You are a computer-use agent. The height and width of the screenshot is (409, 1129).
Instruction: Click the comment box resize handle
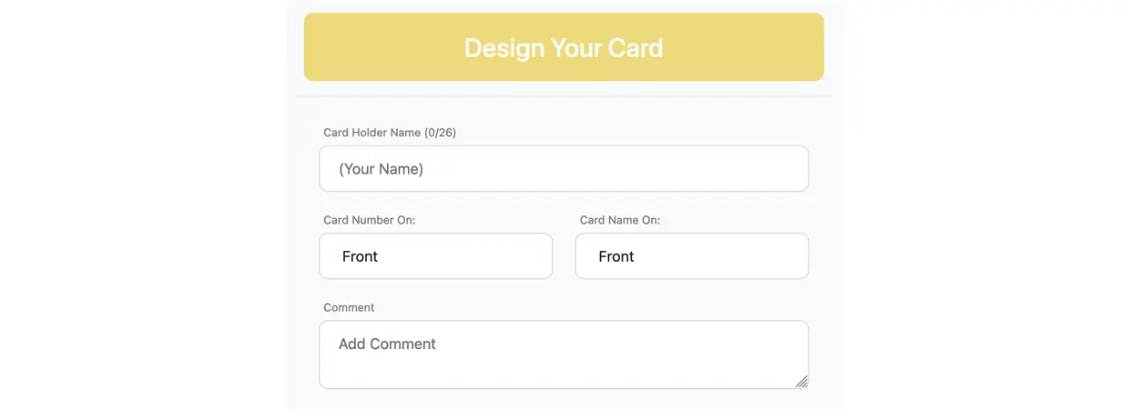[801, 382]
